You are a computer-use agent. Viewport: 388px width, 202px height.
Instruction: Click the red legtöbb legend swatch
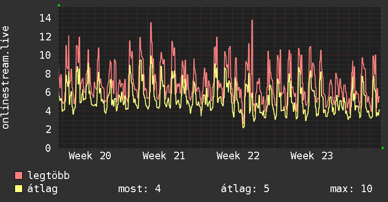click(x=18, y=175)
